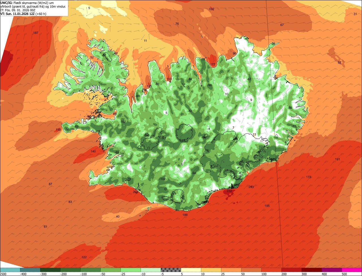Click the -82 value in central north Iceland

pos(190,111)
